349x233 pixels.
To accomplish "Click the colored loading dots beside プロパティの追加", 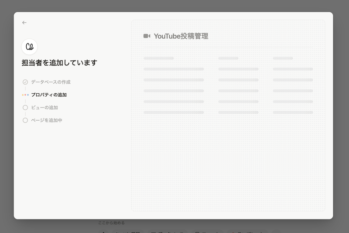I will [25, 95].
